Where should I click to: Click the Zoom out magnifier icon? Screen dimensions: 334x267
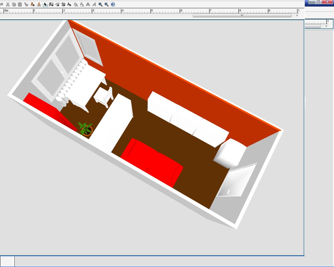(x=106, y=4)
